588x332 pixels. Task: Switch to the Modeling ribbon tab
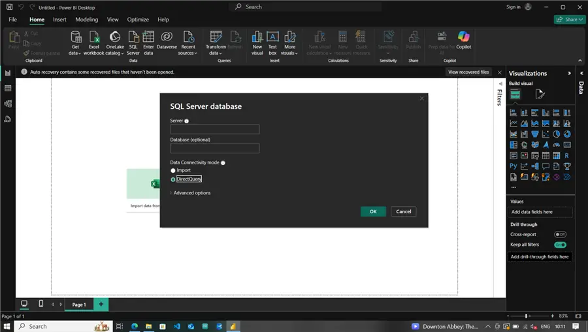[87, 20]
